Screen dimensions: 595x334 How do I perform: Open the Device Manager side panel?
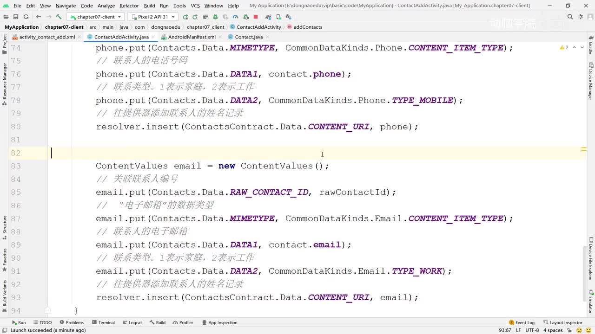tap(590, 82)
